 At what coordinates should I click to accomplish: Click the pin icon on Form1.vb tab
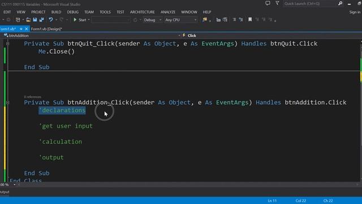[21, 29]
